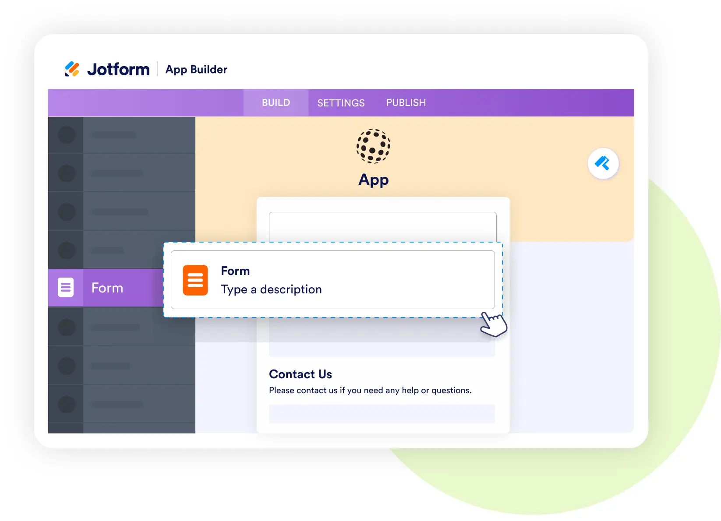This screenshot has height=521, width=721.
Task: Edit the App title text
Action: pyautogui.click(x=373, y=180)
